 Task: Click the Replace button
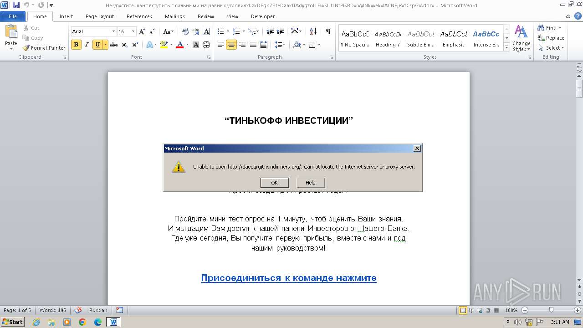(x=551, y=38)
